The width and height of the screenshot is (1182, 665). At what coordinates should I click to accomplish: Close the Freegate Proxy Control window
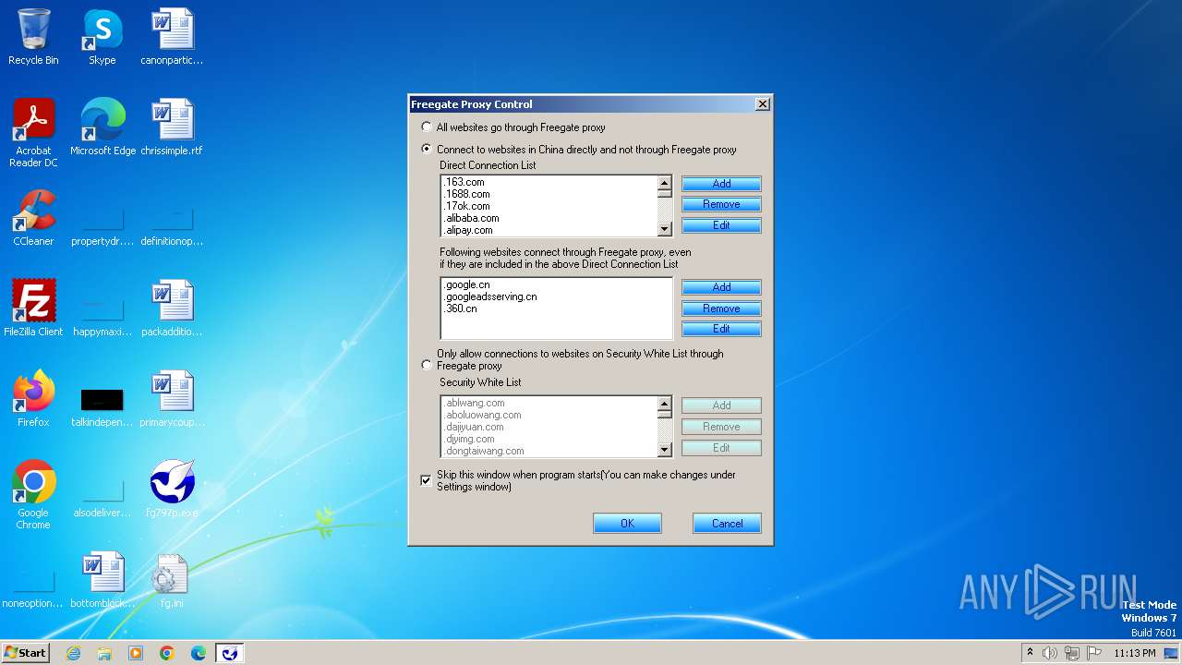click(763, 104)
